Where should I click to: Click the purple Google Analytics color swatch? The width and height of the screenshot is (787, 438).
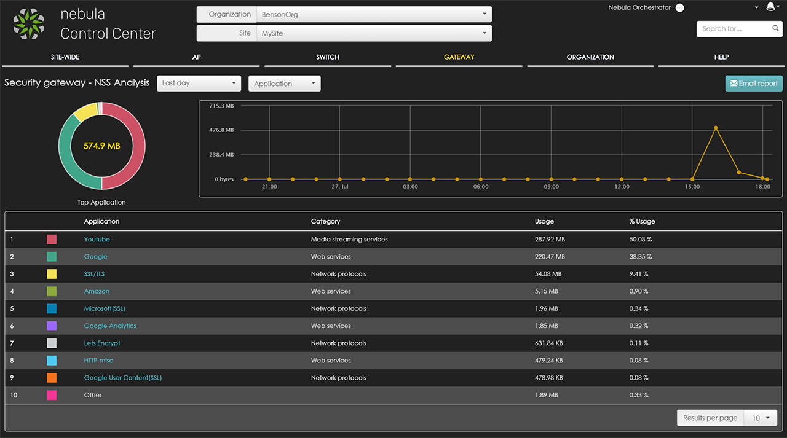point(52,326)
